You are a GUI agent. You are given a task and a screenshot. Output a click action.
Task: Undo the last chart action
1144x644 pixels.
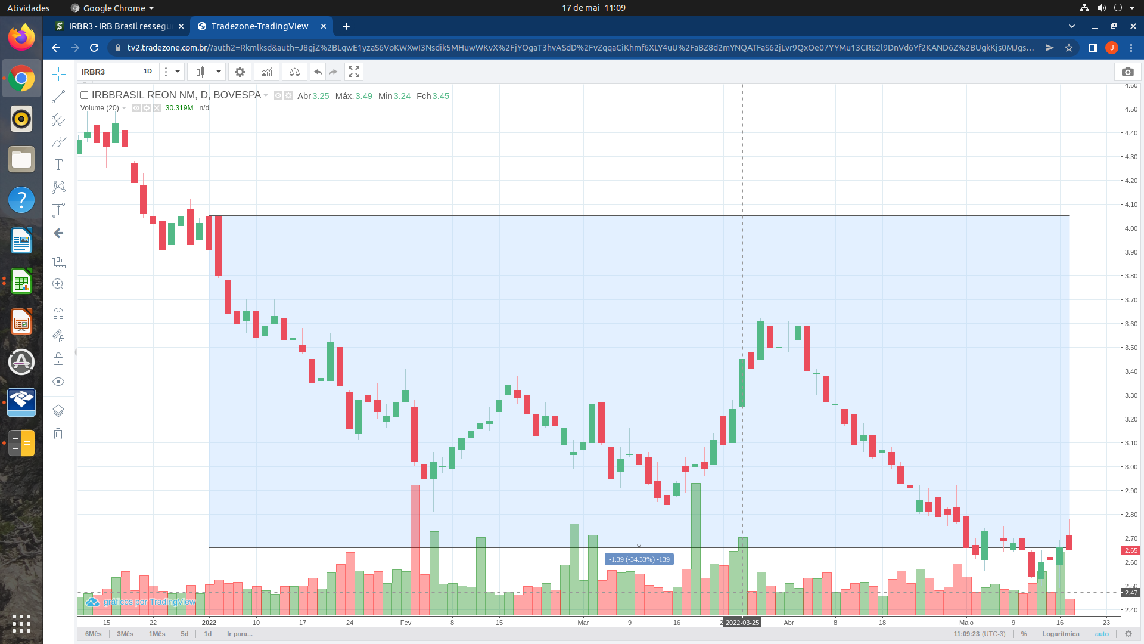pyautogui.click(x=318, y=72)
